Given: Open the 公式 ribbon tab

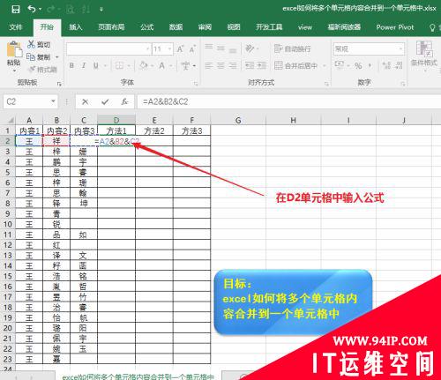Looking at the screenshot, I should (x=146, y=27).
